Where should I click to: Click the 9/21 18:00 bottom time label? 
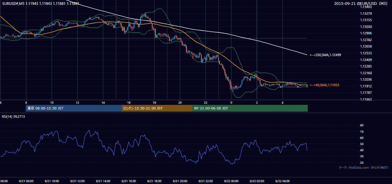click(x=154, y=181)
